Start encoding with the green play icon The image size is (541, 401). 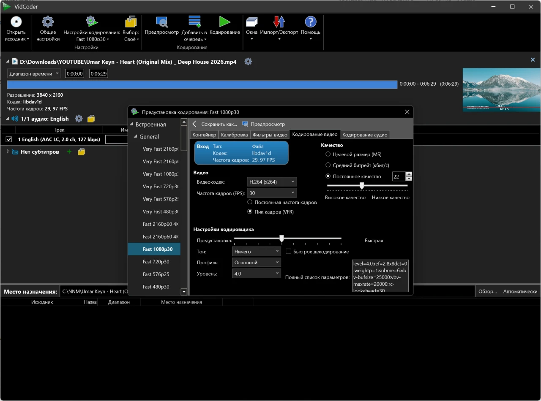pyautogui.click(x=224, y=22)
